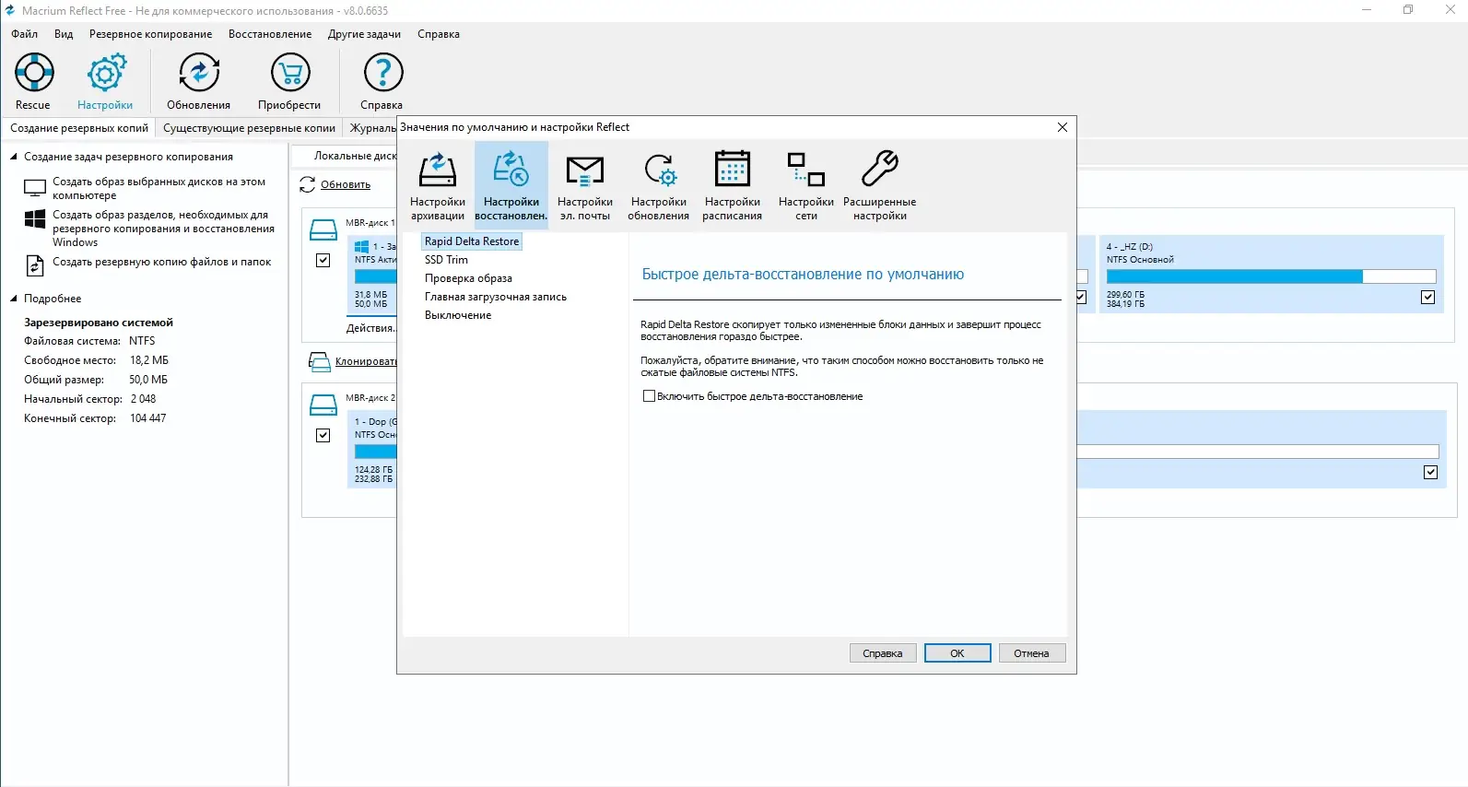1468x787 pixels.
Task: Click the clone disk icon
Action: pos(319,361)
